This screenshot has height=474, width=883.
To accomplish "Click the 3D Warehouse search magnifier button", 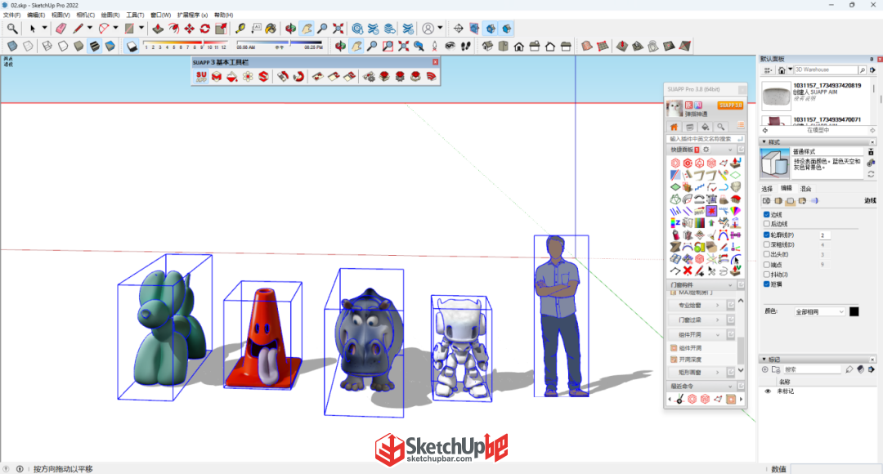I will [862, 69].
